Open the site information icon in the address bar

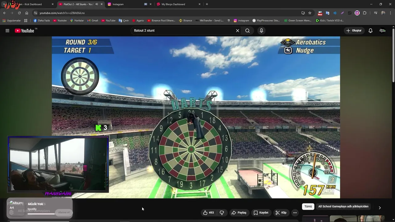coord(35,13)
